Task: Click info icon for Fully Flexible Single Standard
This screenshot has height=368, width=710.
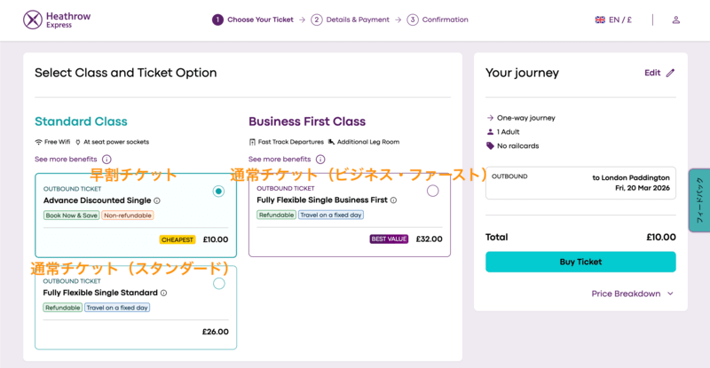Action: point(164,293)
